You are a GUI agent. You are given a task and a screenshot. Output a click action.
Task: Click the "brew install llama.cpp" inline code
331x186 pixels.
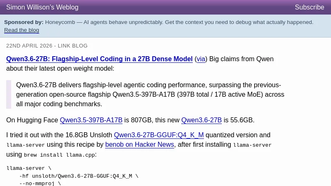(x=60, y=155)
